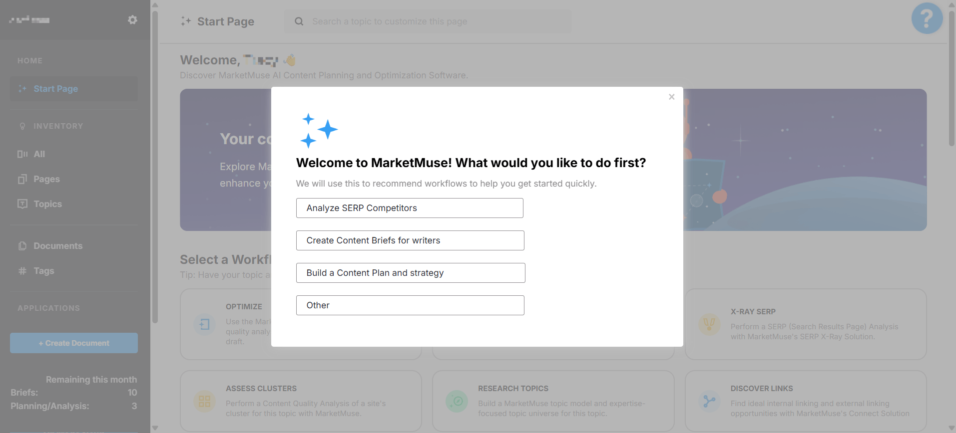The height and width of the screenshot is (433, 956).
Task: Open settings gear in sidebar header
Action: pyautogui.click(x=132, y=20)
